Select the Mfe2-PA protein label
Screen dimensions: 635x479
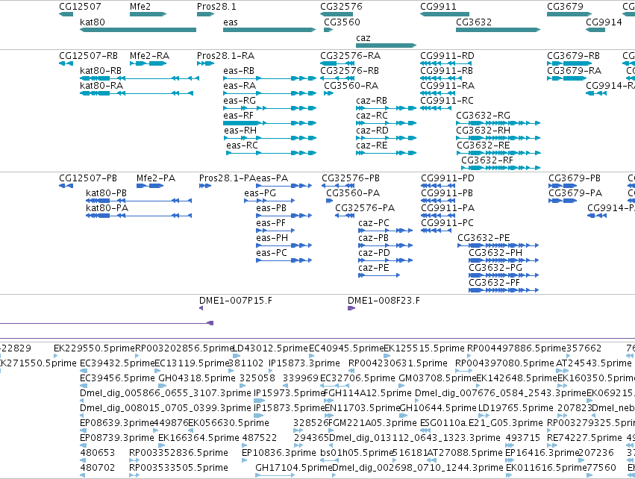point(156,178)
